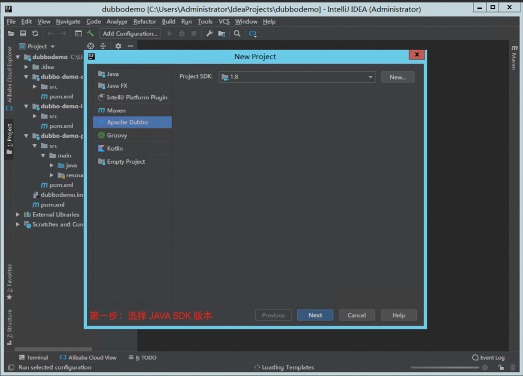Select IntelliJ Platform Plugin project type
Screen dimensions: 523x376
coord(132,97)
